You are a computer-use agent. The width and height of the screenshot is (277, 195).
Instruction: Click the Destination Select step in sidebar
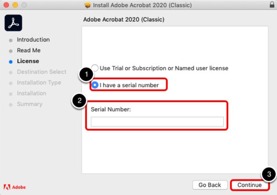pos(42,72)
